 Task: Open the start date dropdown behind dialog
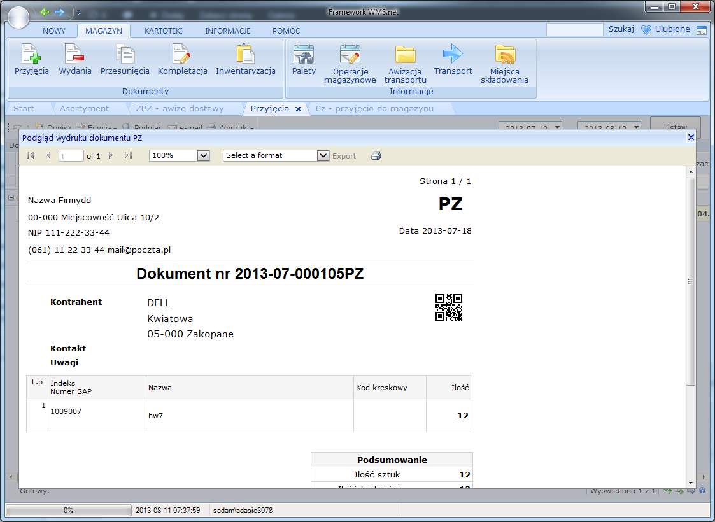click(556, 128)
